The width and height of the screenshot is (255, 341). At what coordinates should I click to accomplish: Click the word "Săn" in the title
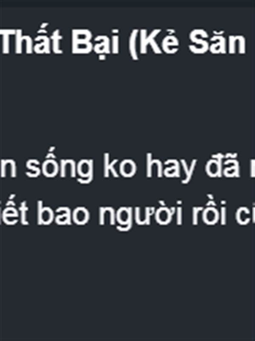tap(217, 41)
